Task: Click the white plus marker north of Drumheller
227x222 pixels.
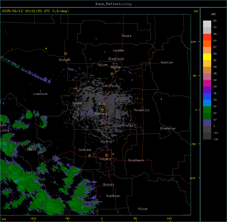Action: [x=161, y=99]
